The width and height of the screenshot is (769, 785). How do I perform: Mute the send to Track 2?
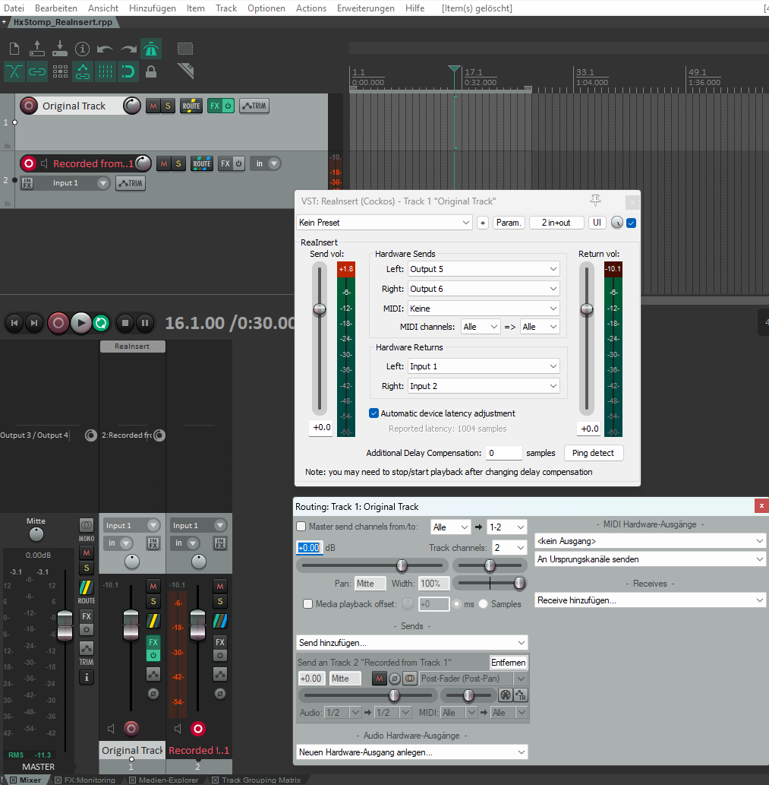click(x=380, y=679)
